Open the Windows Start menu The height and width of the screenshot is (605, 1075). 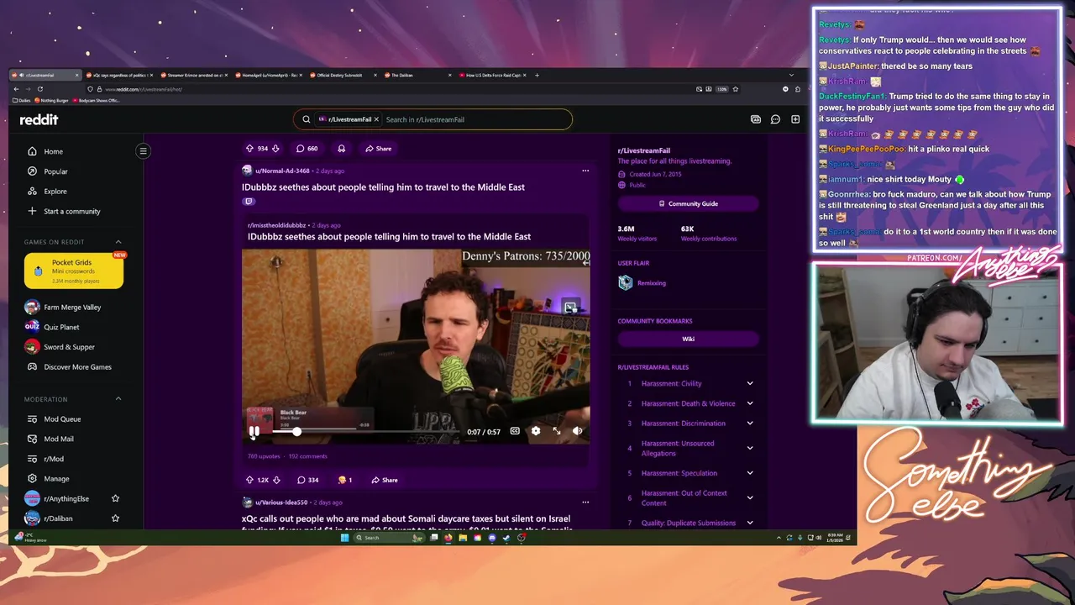(x=343, y=538)
